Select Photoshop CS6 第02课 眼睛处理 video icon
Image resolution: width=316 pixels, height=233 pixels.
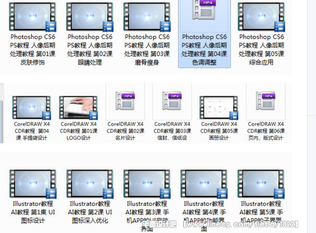pyautogui.click(x=90, y=17)
